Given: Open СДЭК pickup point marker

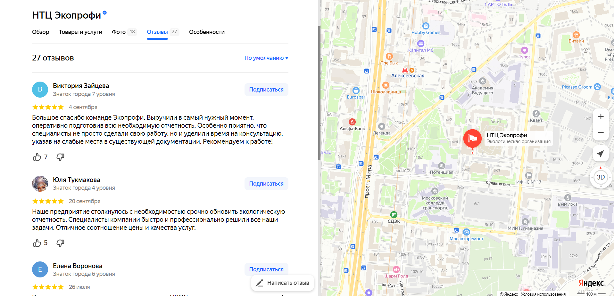Looking at the screenshot, I should point(394,215).
